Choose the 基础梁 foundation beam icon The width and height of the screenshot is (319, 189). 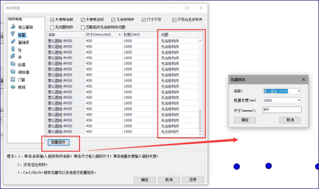[x=13, y=42]
